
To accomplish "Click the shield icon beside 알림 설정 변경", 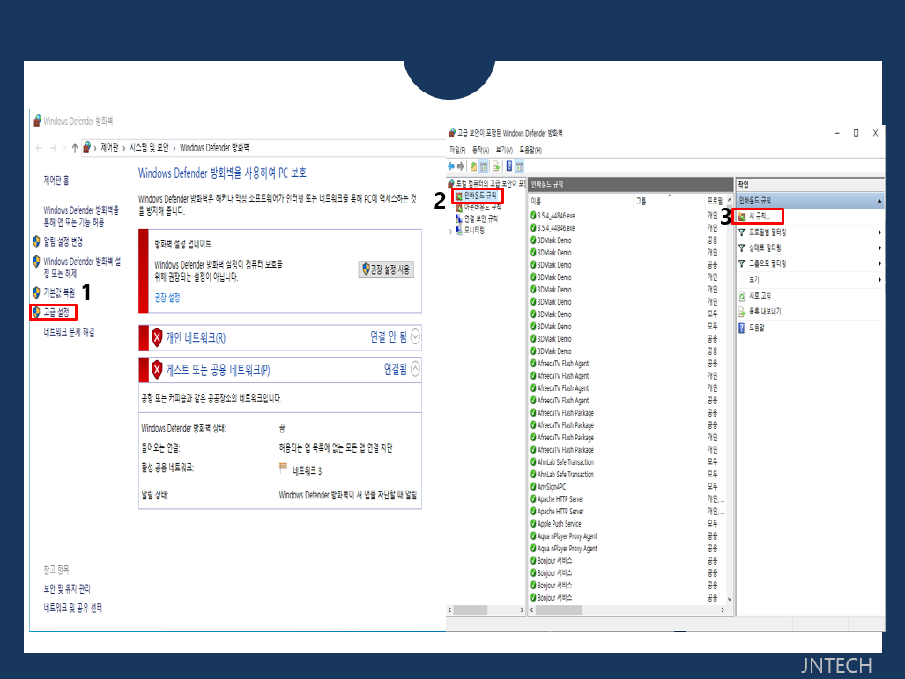I will pyautogui.click(x=36, y=241).
